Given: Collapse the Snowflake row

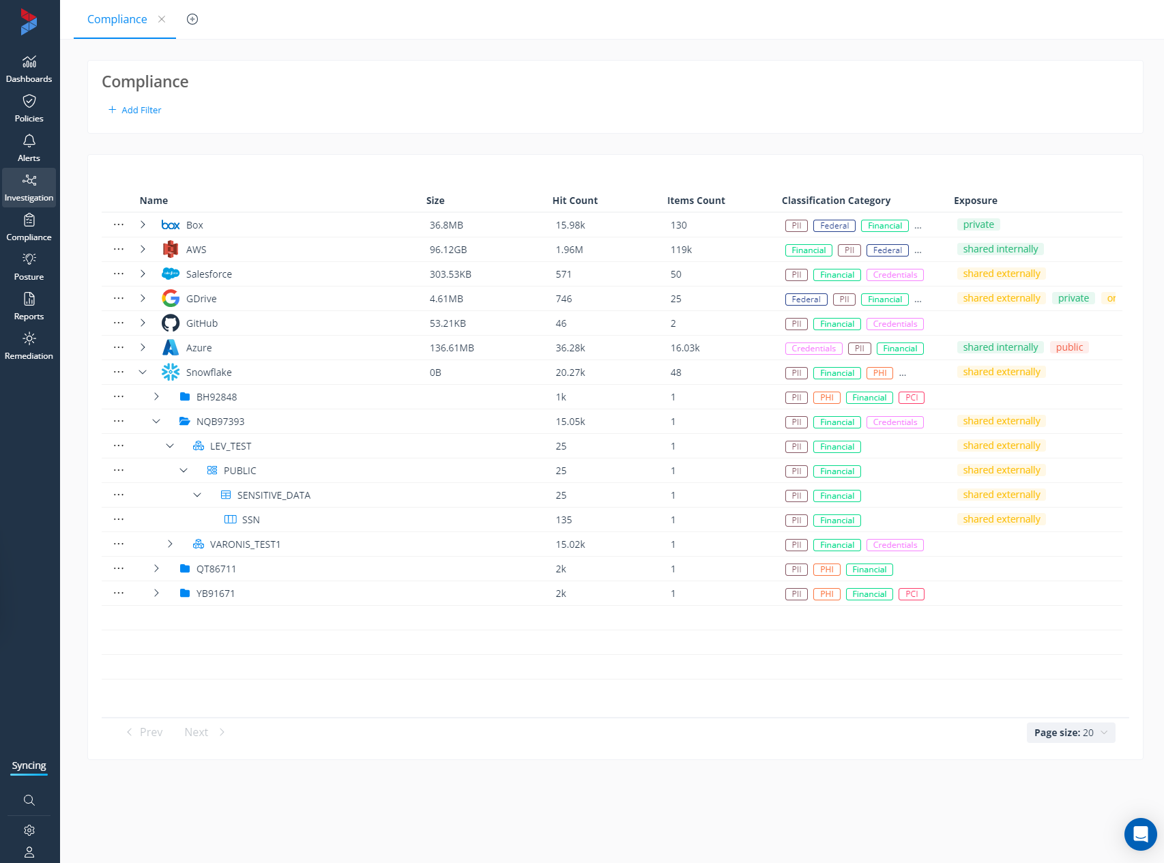Looking at the screenshot, I should tap(143, 372).
